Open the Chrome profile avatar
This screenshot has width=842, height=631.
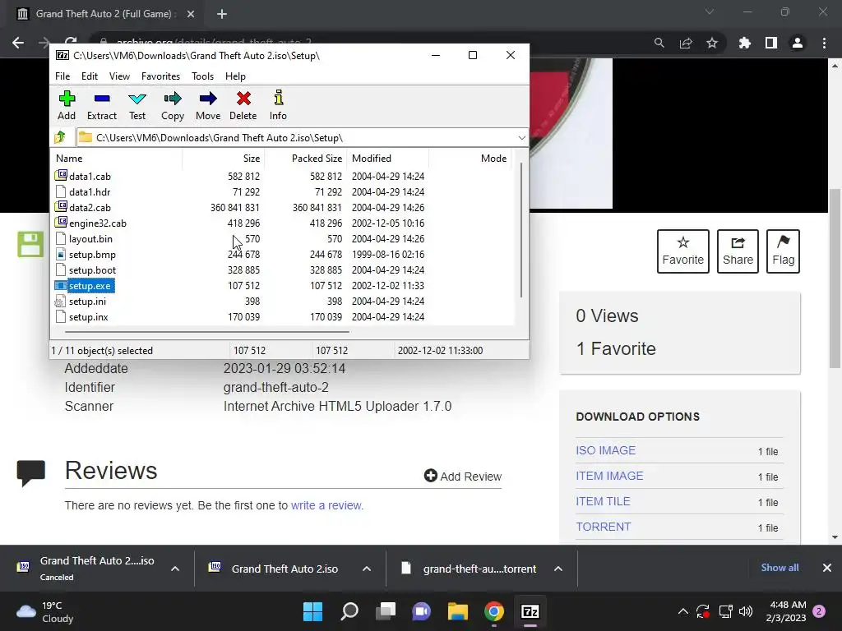[798, 43]
